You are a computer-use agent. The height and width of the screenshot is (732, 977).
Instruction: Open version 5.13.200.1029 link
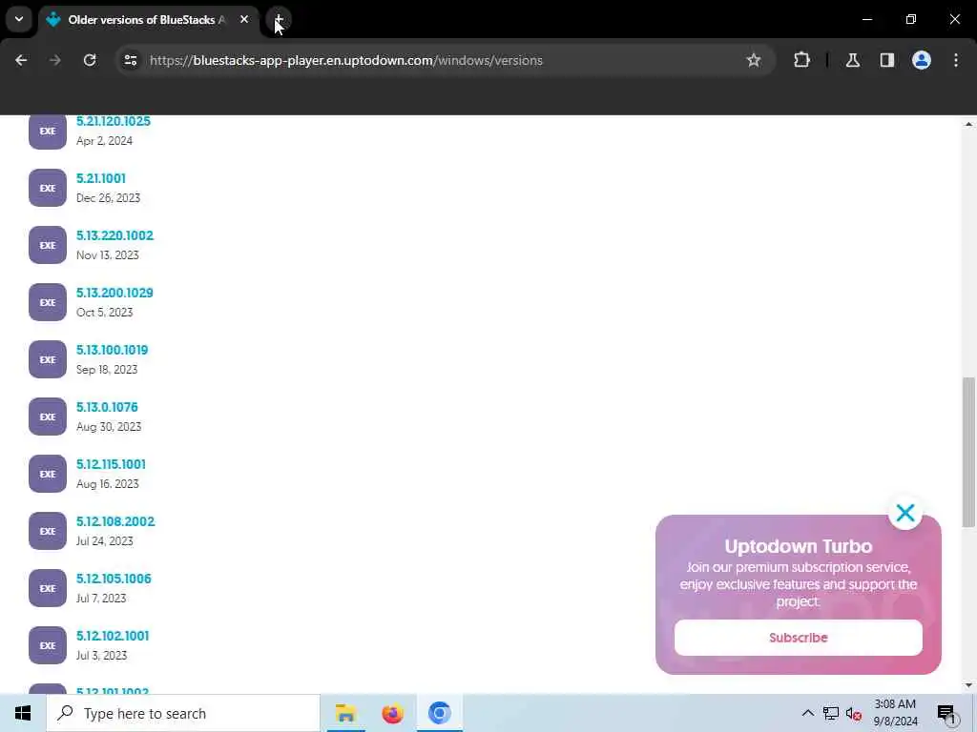click(114, 294)
